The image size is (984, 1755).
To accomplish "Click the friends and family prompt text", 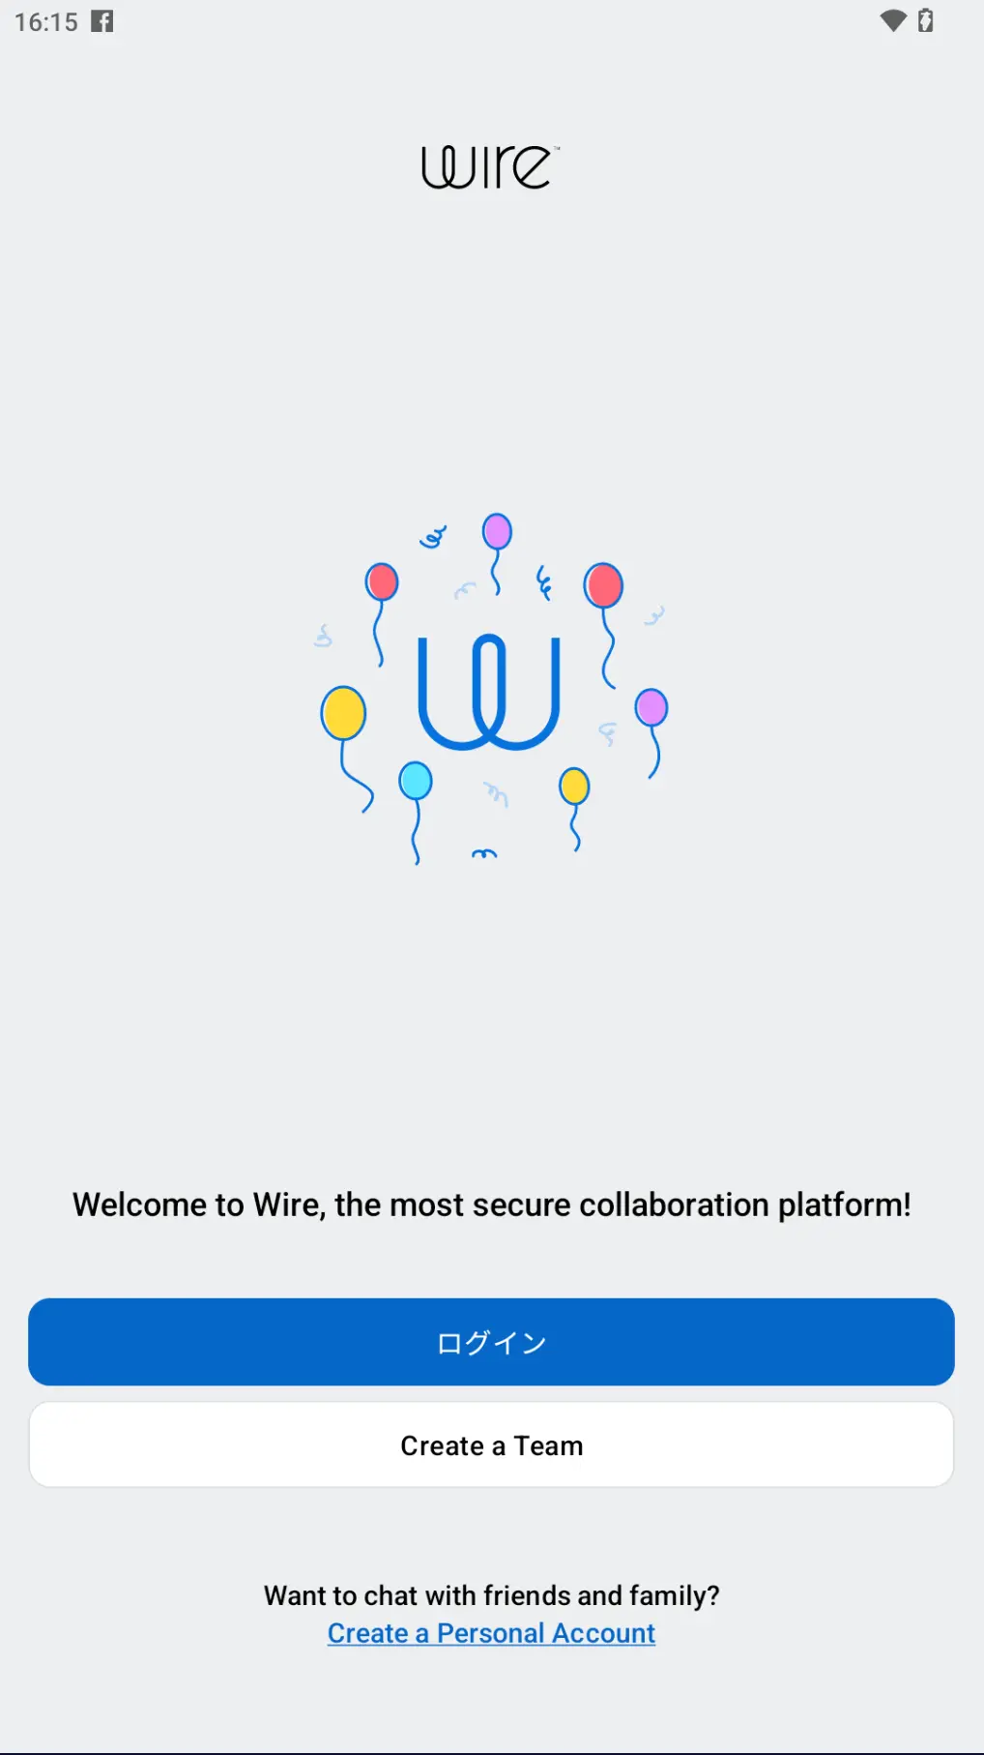I will (490, 1594).
